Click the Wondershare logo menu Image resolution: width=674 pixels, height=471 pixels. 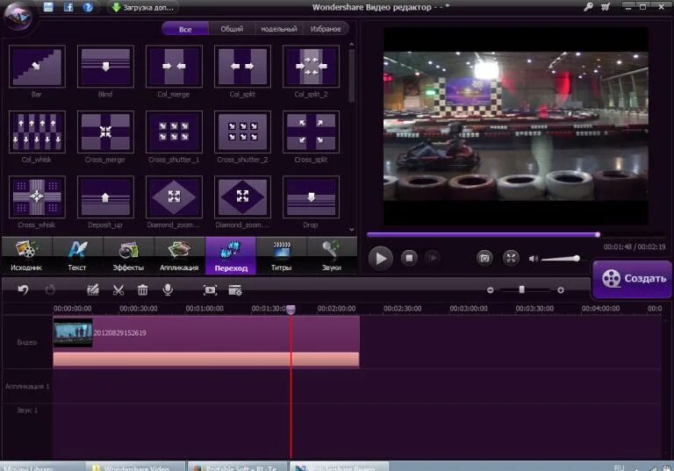18,15
